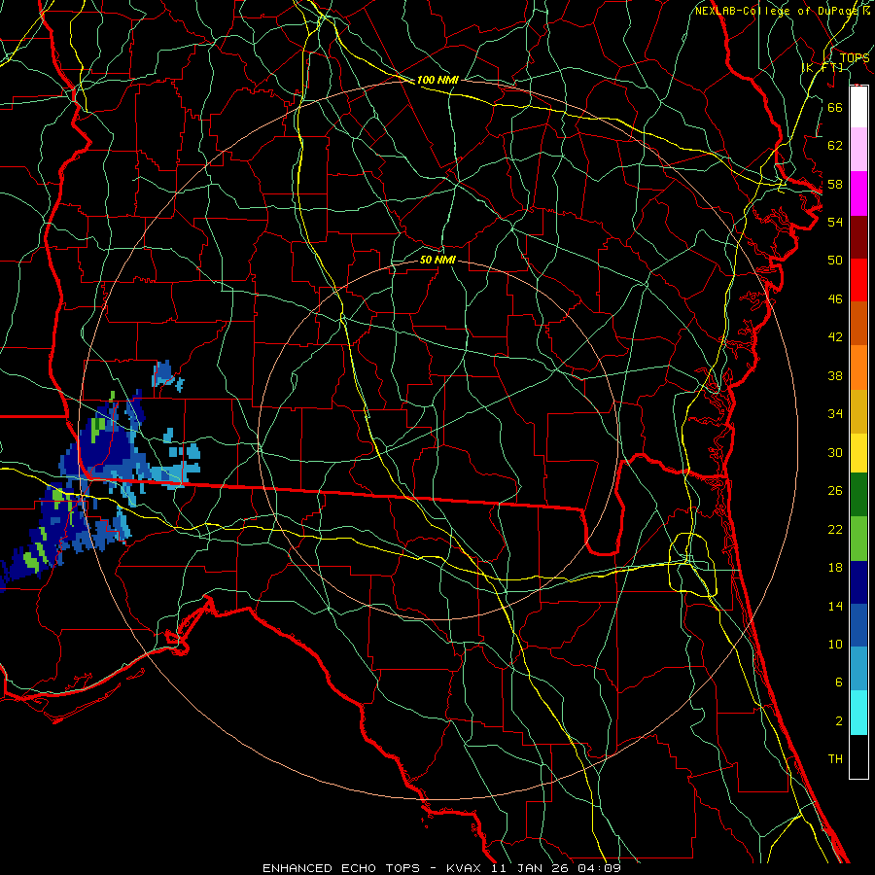Click the 'TH' threshold legend label
Screen dimensions: 875x875
(x=835, y=759)
